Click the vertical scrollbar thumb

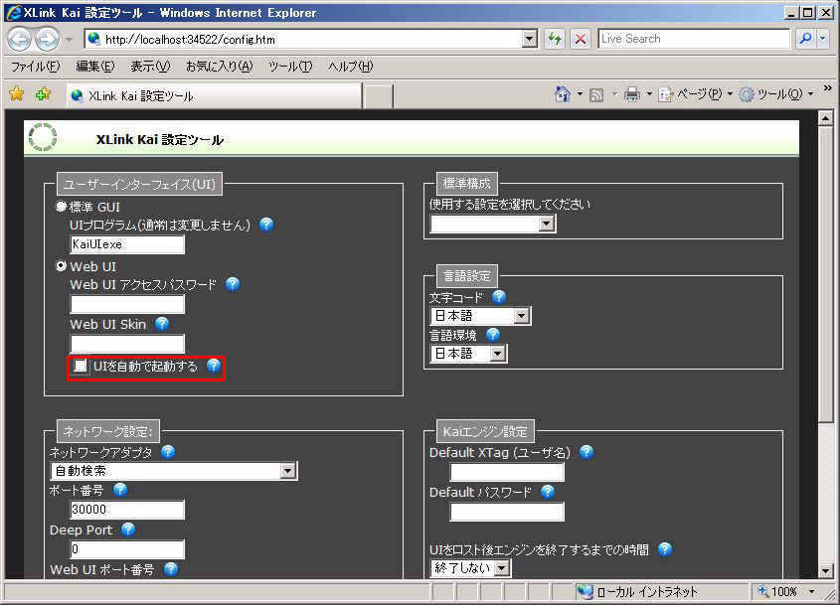tap(825, 276)
